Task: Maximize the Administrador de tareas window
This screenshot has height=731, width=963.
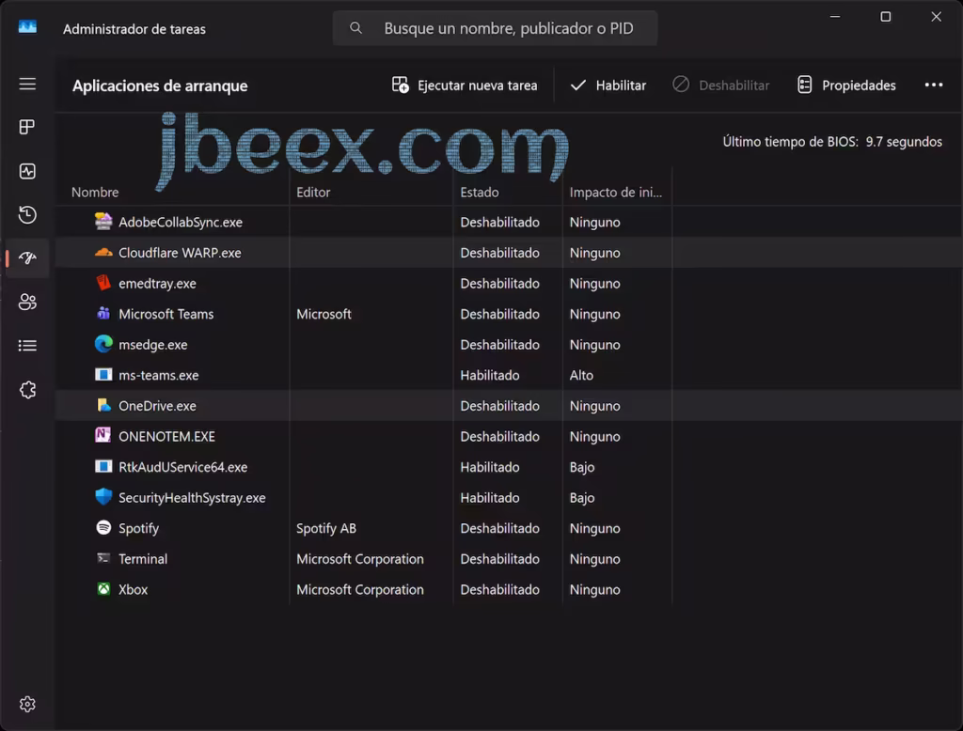Action: (x=885, y=17)
